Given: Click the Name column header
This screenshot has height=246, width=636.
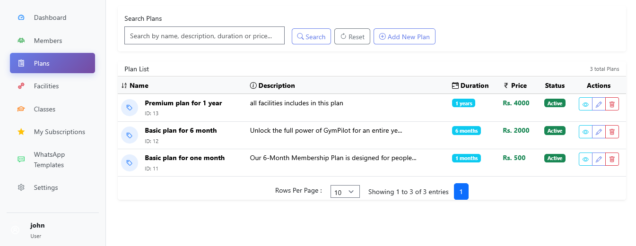Looking at the screenshot, I should tap(139, 85).
